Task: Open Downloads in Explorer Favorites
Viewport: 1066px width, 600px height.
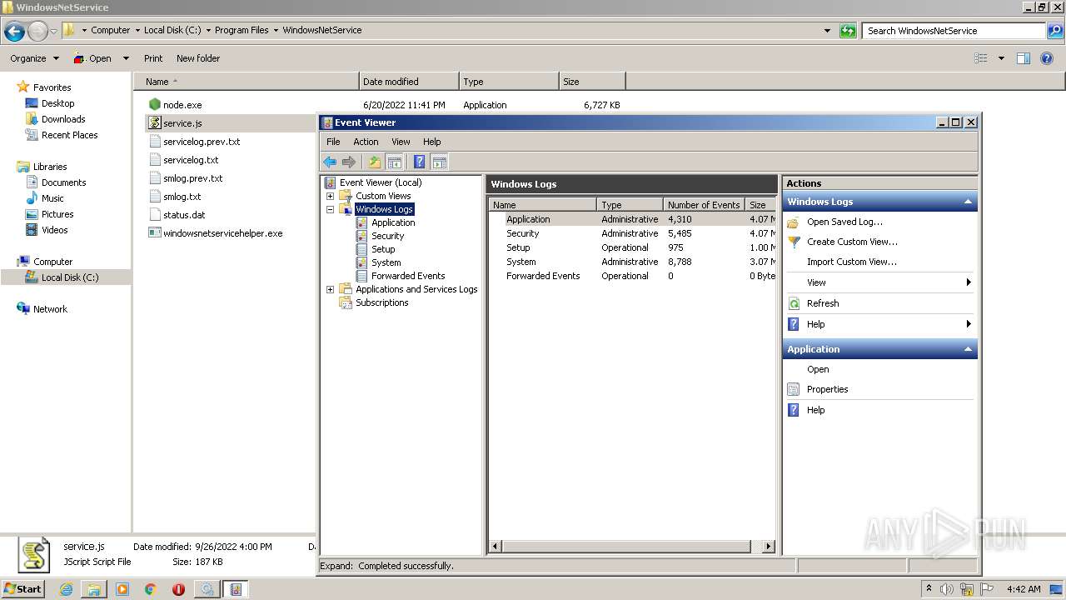Action: pos(63,119)
